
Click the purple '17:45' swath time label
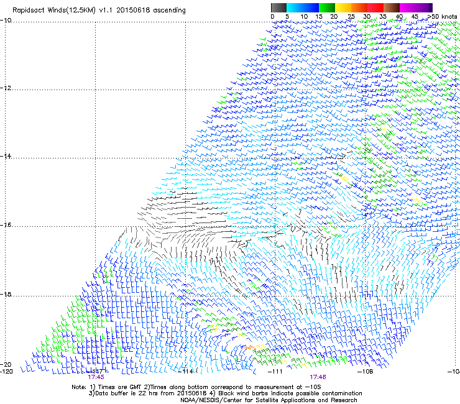(x=96, y=377)
